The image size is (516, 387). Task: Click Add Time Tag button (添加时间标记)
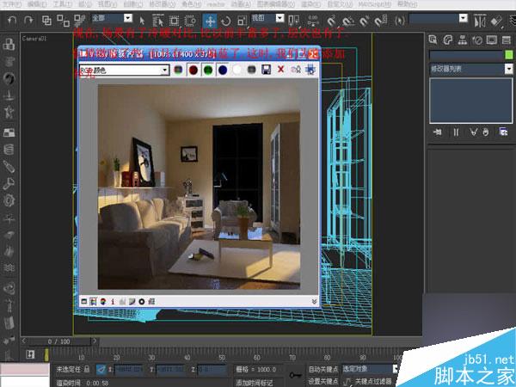click(x=254, y=382)
